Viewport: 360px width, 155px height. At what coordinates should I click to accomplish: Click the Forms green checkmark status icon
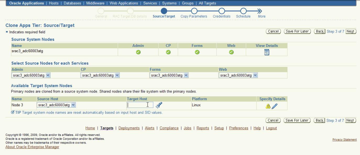point(197,52)
